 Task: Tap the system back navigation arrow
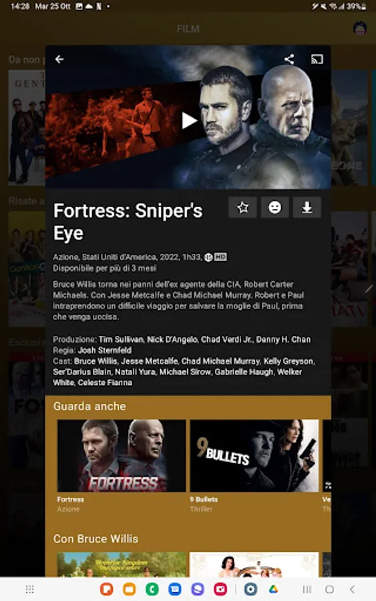pos(352,589)
